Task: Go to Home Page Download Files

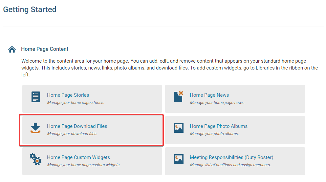Action: (77, 126)
